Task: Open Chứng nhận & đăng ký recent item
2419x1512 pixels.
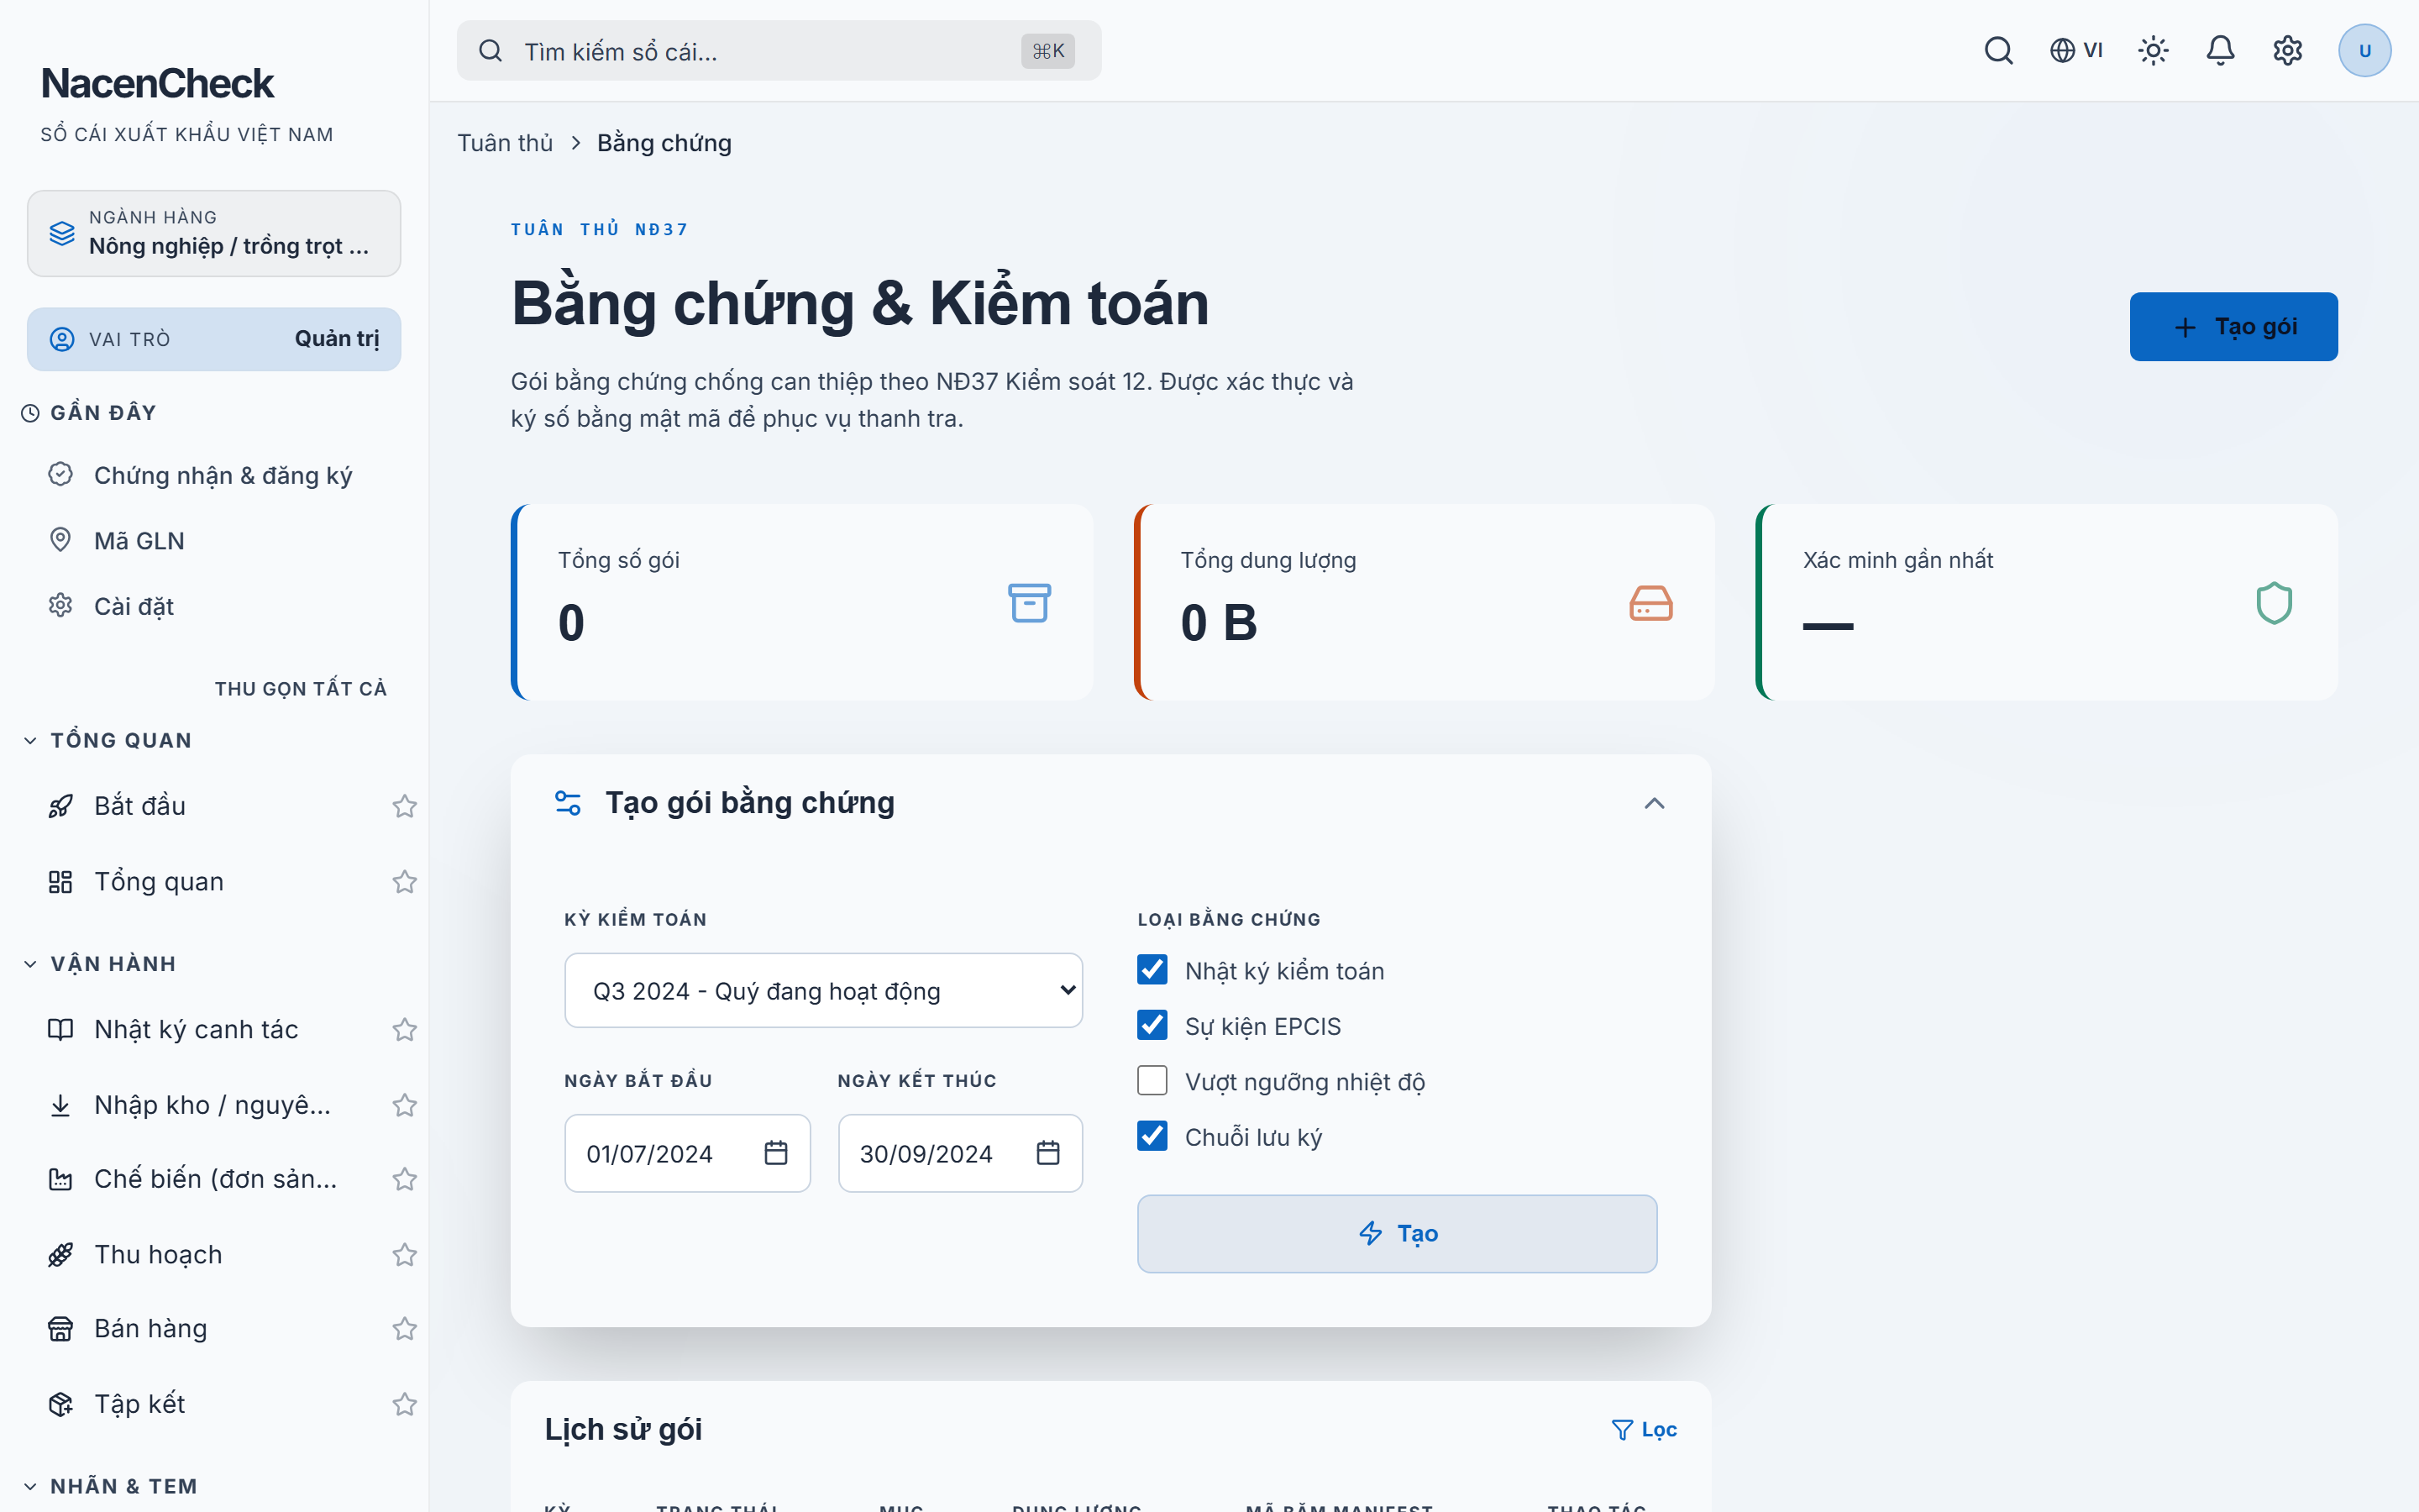Action: (214, 476)
